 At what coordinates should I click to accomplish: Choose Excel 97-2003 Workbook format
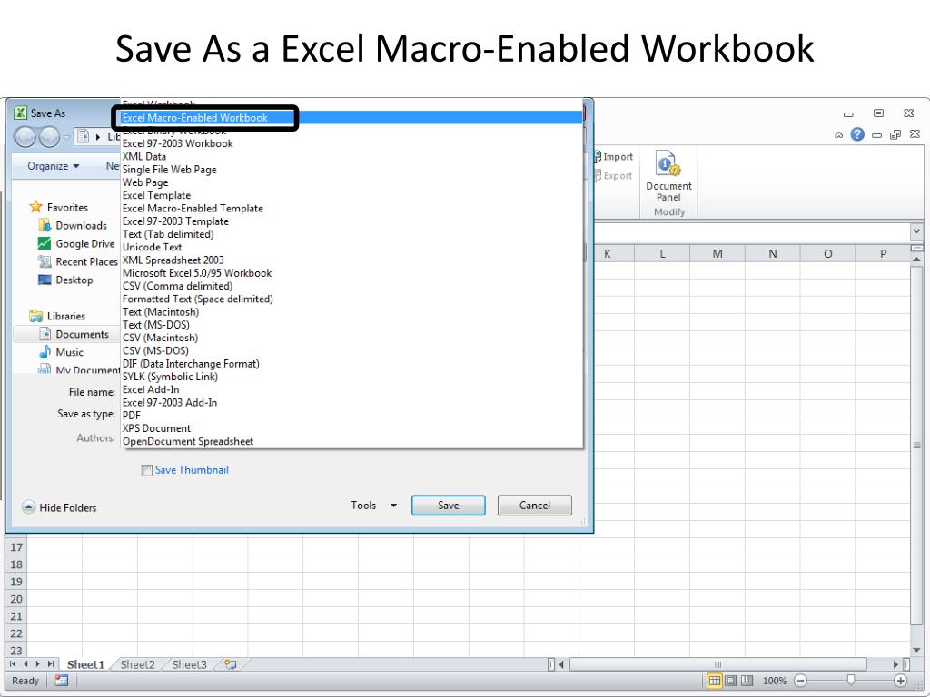click(x=351, y=143)
